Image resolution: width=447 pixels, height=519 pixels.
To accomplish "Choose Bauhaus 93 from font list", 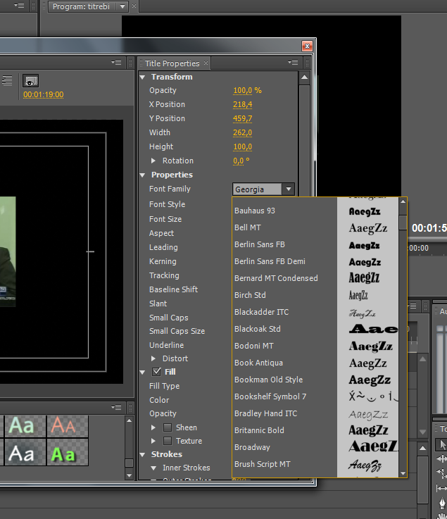I will (284, 211).
